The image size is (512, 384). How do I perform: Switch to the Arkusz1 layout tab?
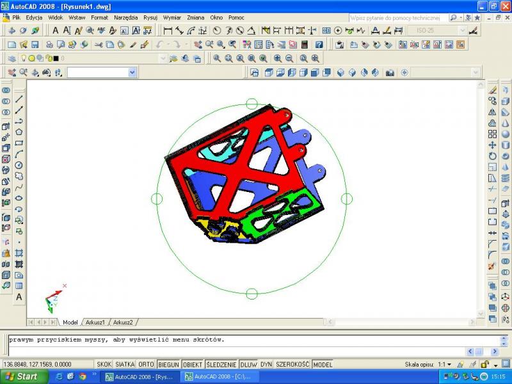[x=95, y=322]
